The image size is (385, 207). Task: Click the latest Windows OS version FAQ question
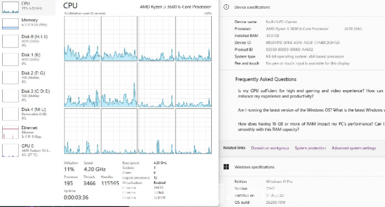311,110
